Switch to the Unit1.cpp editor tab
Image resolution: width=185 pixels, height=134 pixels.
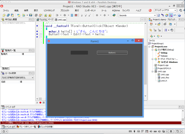click(x=60, y=20)
